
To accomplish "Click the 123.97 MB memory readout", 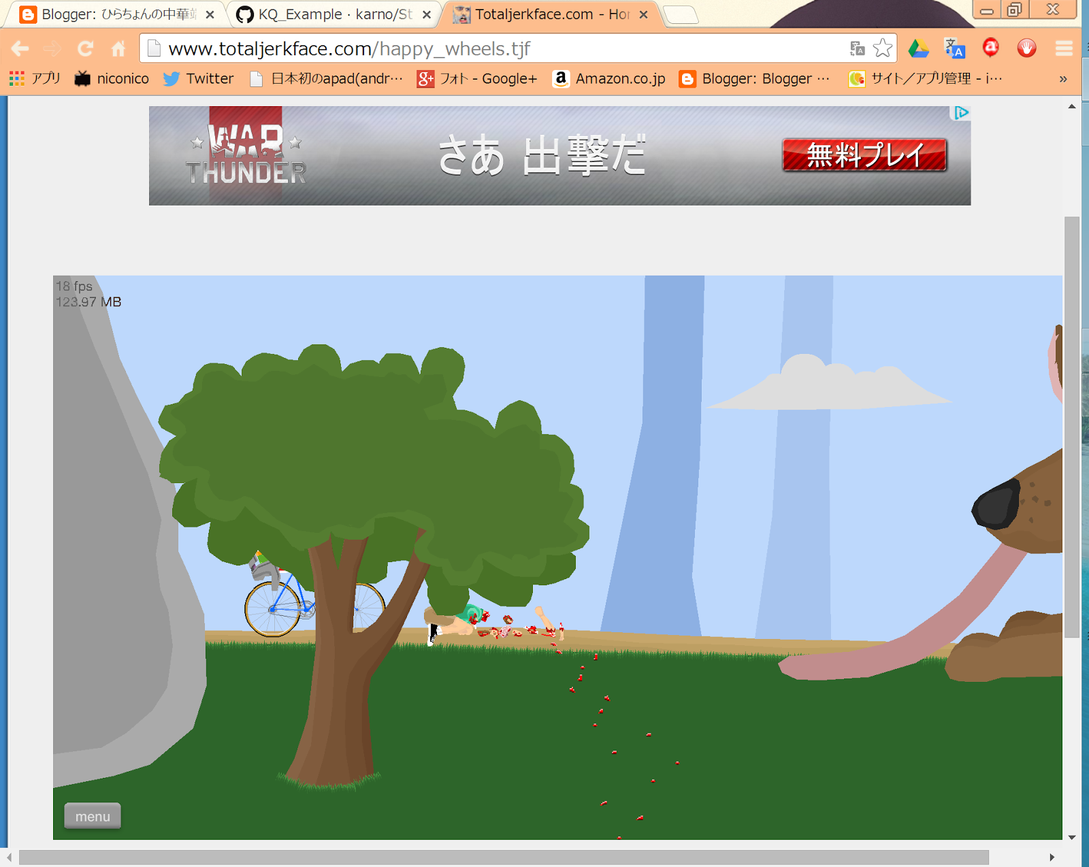I will 88,302.
